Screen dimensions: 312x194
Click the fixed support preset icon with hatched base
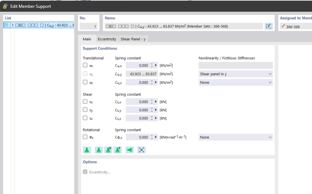click(87, 150)
